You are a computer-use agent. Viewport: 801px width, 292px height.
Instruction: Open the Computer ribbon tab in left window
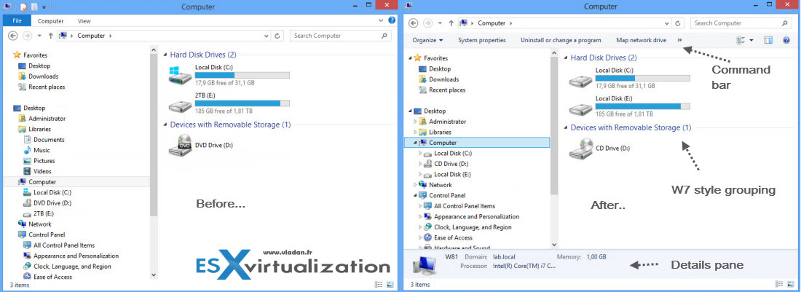pos(50,21)
